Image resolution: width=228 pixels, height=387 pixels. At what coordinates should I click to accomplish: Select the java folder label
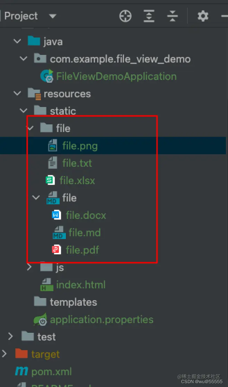click(53, 42)
